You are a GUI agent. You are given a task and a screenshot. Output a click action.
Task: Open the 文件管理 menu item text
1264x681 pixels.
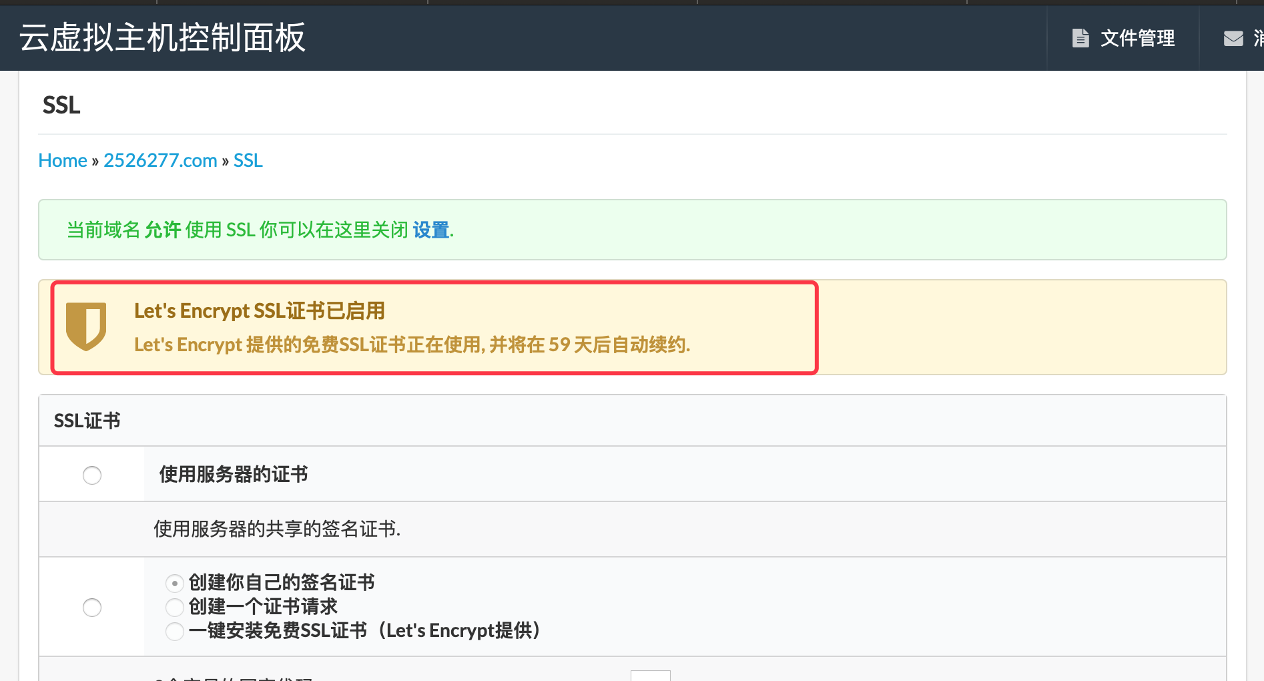(1137, 38)
